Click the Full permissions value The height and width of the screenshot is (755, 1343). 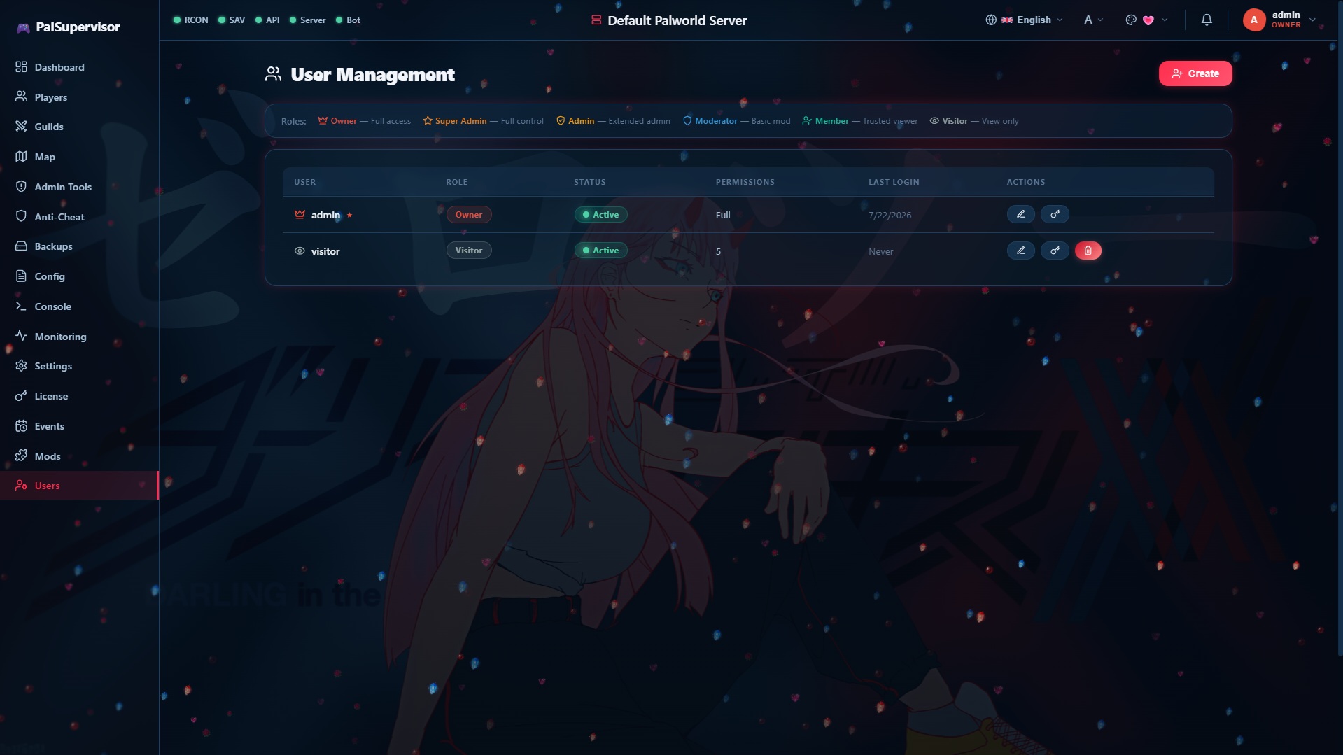(723, 215)
